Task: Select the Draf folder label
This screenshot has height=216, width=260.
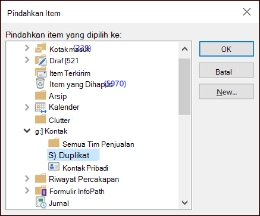Action: pos(64,61)
